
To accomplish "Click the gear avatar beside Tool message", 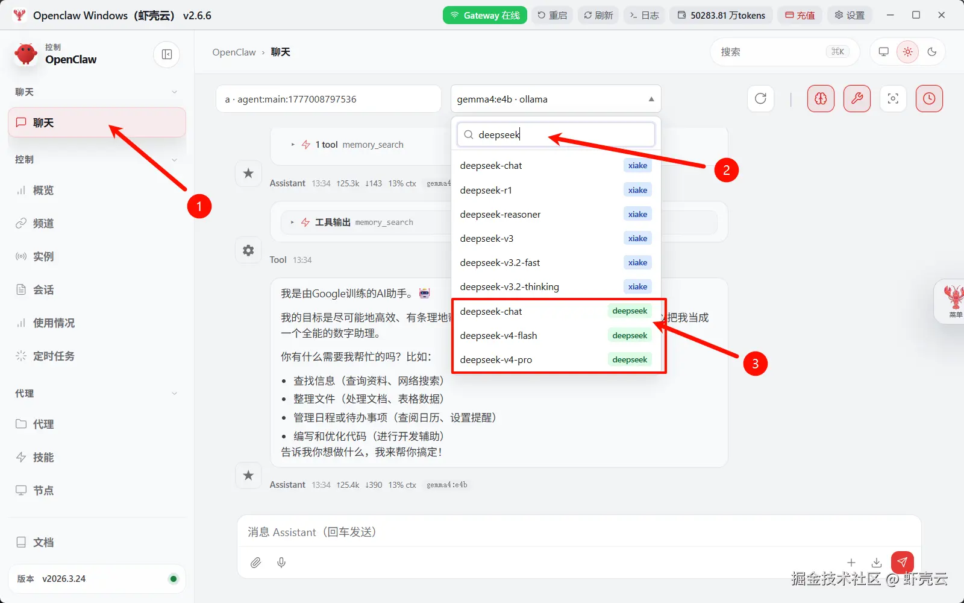I will coord(248,250).
